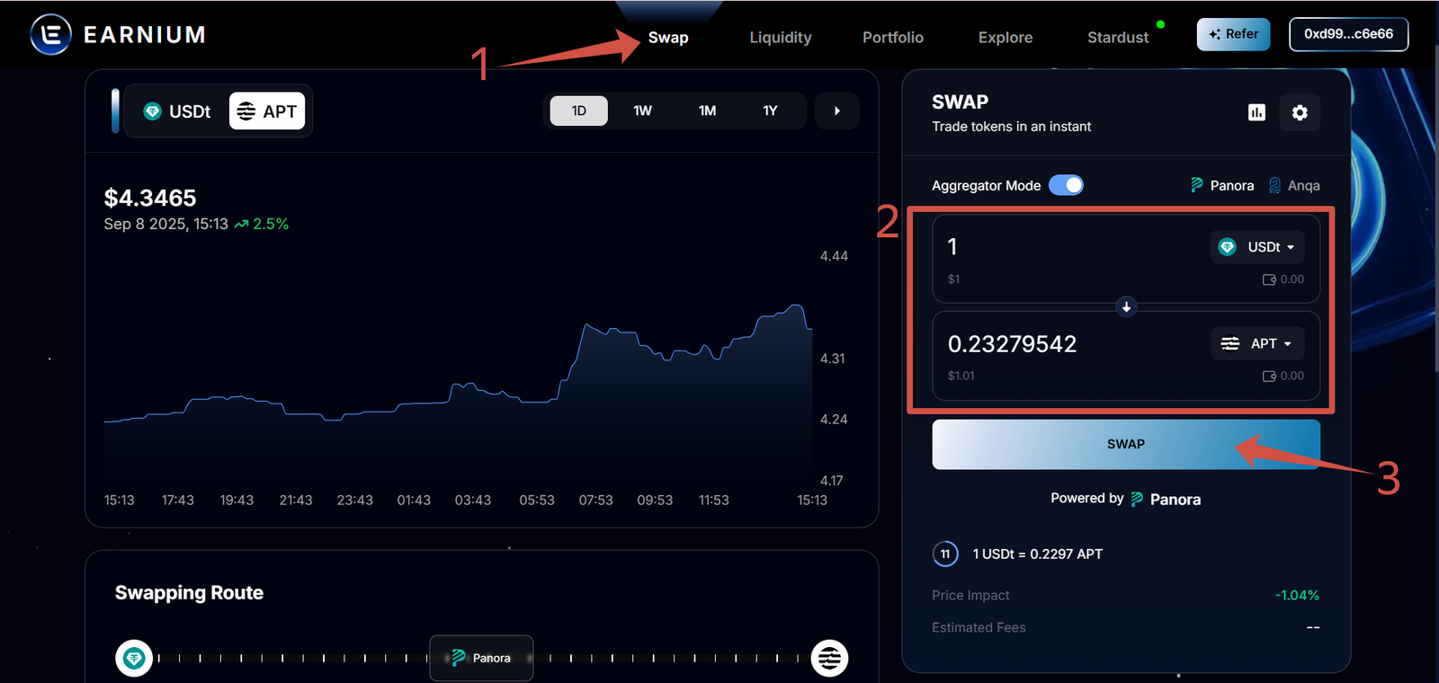Image resolution: width=1439 pixels, height=683 pixels.
Task: Click the Earnium logo icon
Action: [50, 35]
